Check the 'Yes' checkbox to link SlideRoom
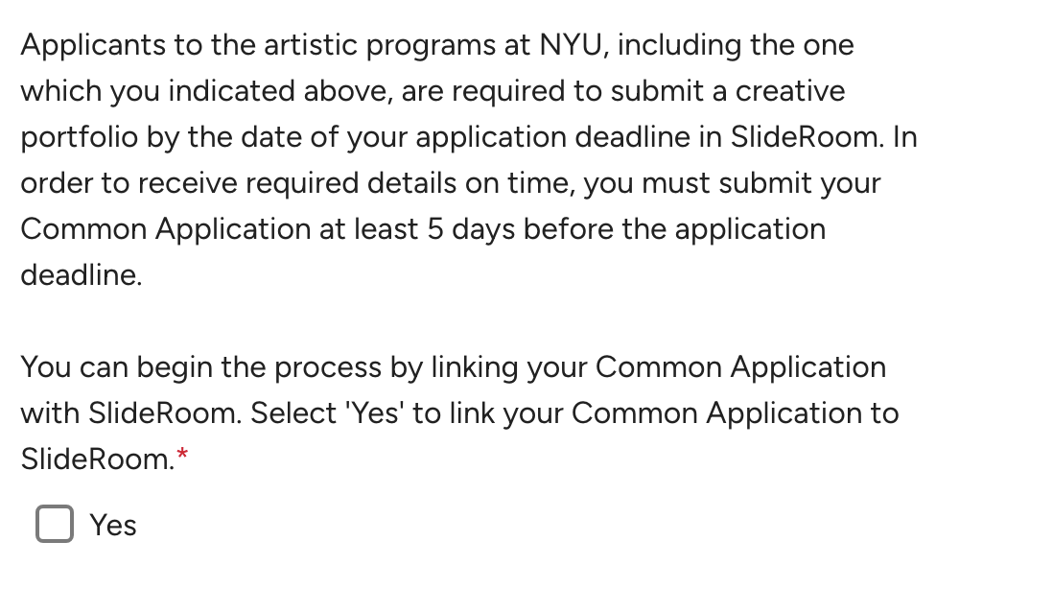 click(x=55, y=524)
